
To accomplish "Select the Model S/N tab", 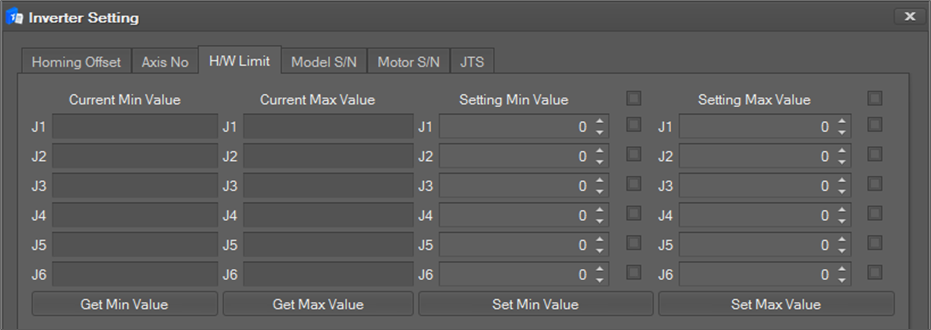I will click(324, 62).
